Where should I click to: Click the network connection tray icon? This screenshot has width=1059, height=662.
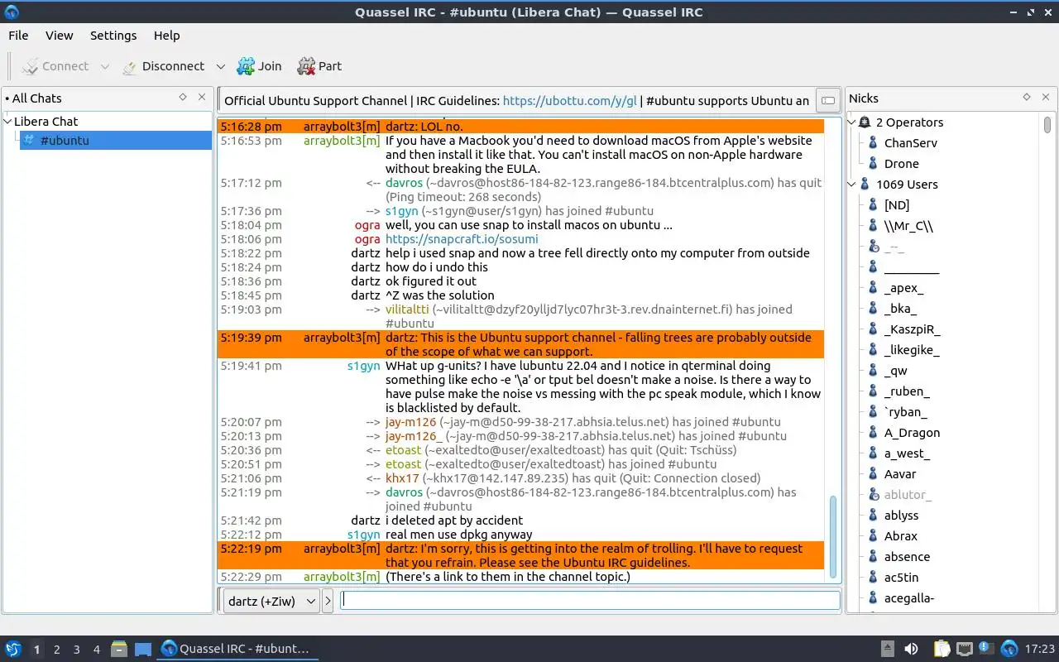click(x=965, y=649)
